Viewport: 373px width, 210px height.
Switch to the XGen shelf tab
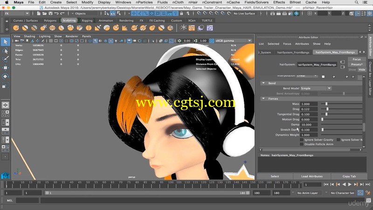192,21
